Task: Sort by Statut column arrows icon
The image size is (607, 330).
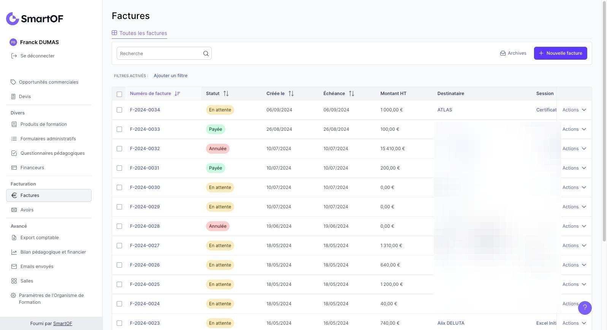Action: (226, 94)
